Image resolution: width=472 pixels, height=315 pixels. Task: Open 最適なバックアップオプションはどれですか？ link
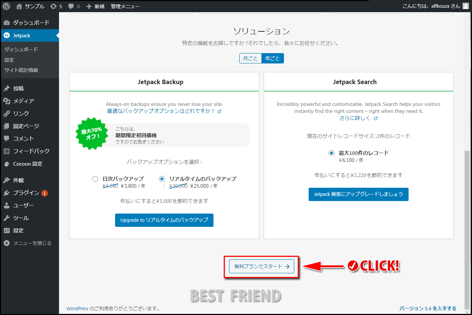click(x=161, y=111)
